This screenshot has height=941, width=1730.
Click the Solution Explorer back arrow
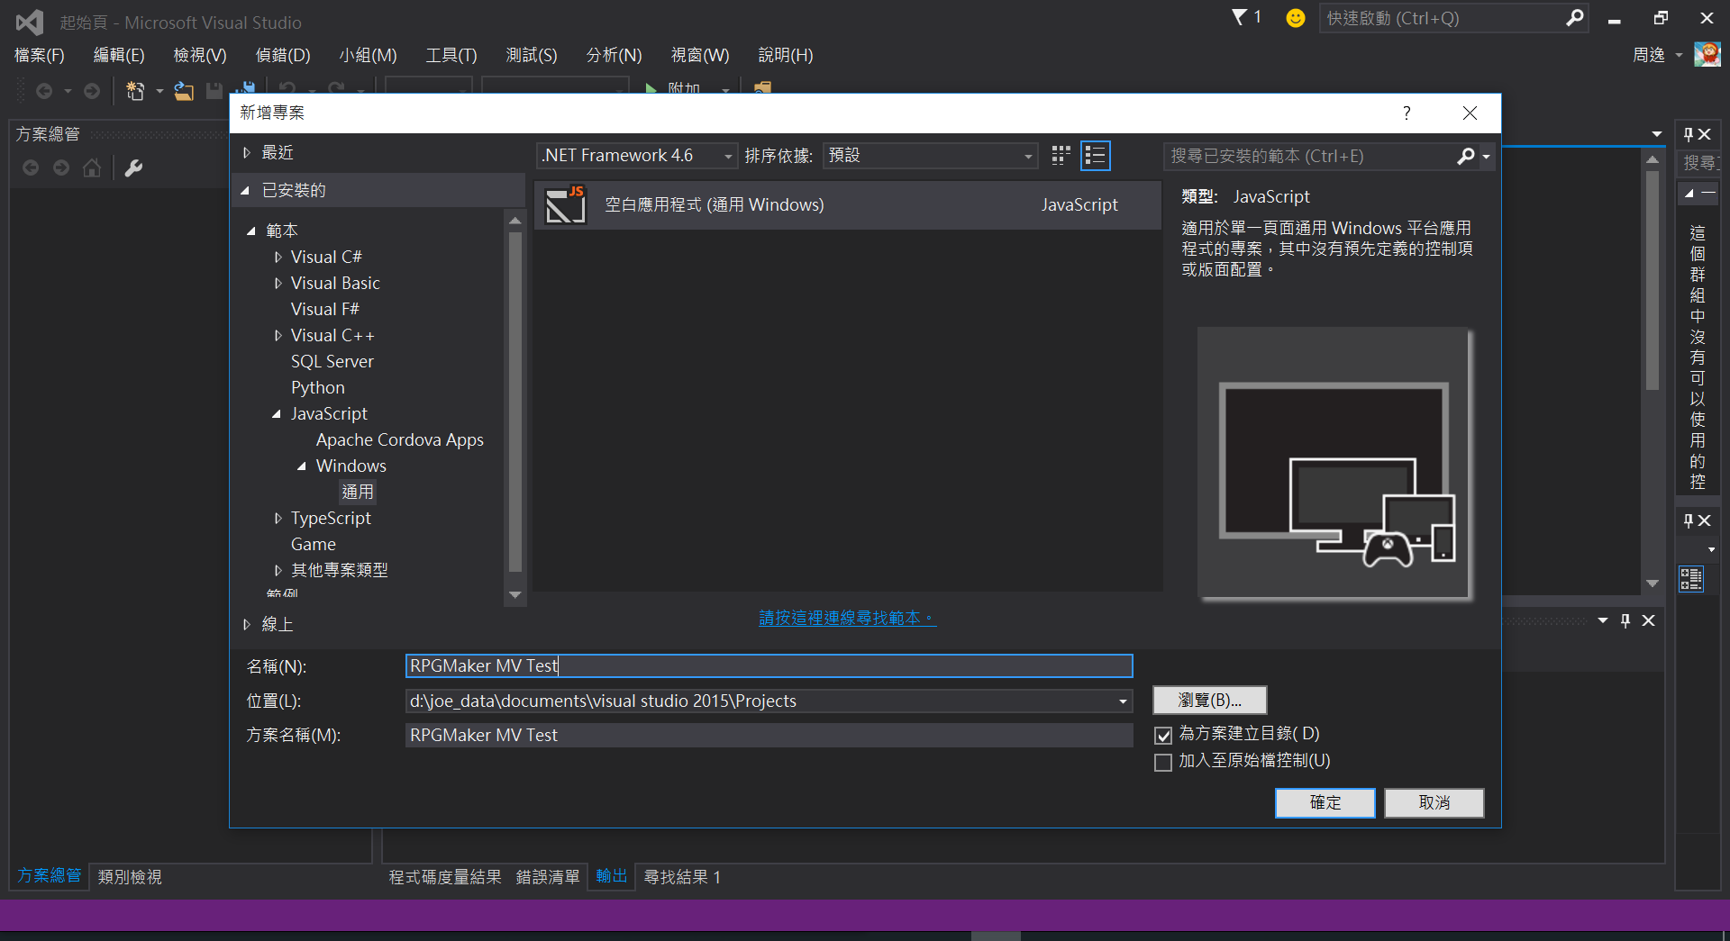pos(31,167)
